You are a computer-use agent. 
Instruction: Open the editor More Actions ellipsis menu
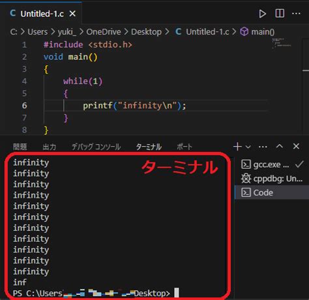pos(296,14)
